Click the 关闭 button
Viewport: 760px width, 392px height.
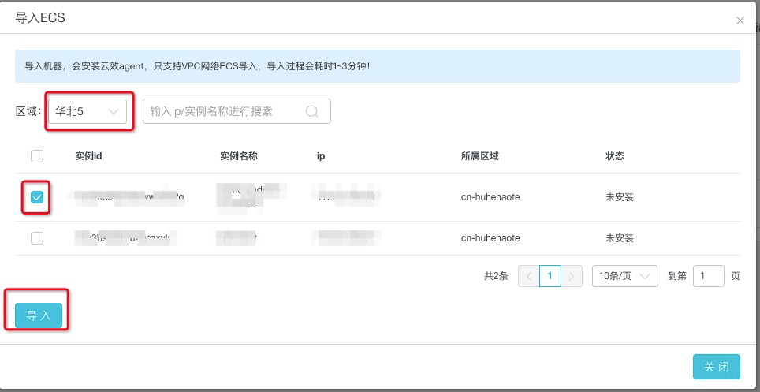(x=717, y=367)
